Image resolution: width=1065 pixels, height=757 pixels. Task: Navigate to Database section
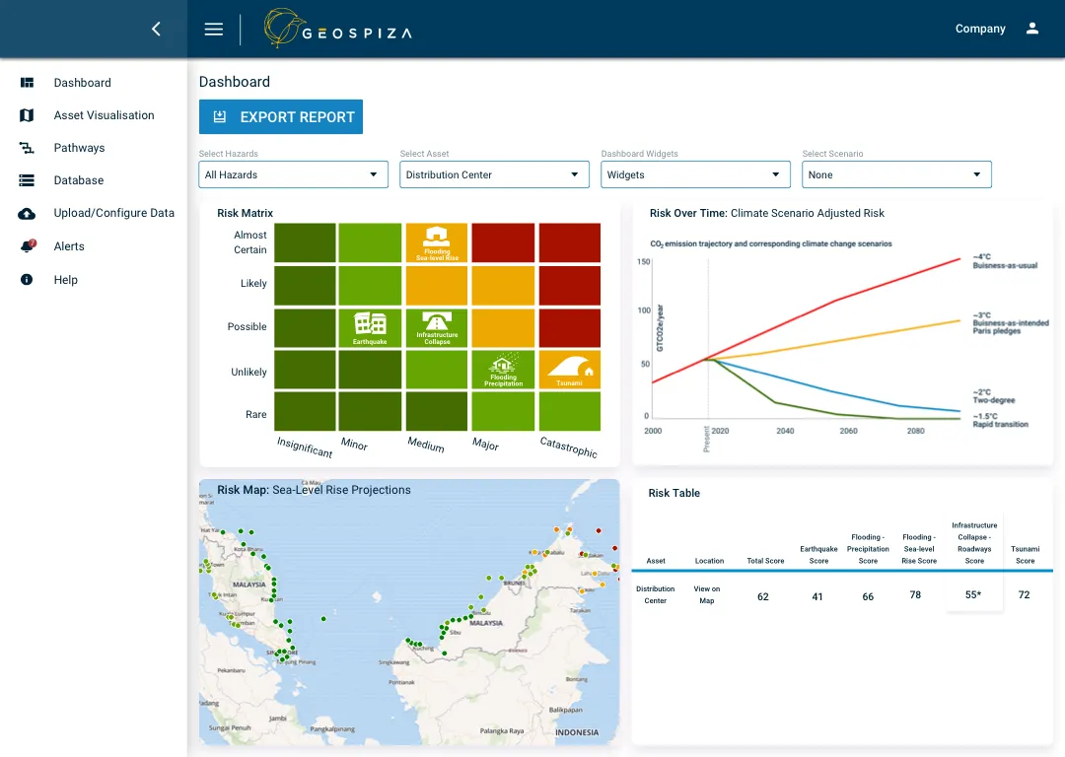coord(79,180)
